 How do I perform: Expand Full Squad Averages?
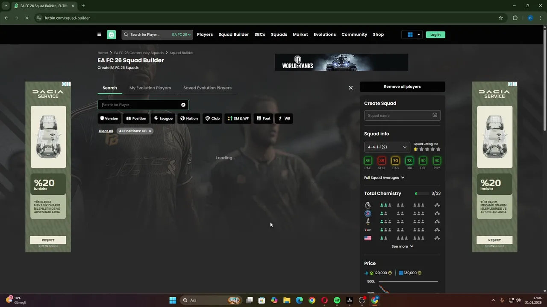point(384,177)
